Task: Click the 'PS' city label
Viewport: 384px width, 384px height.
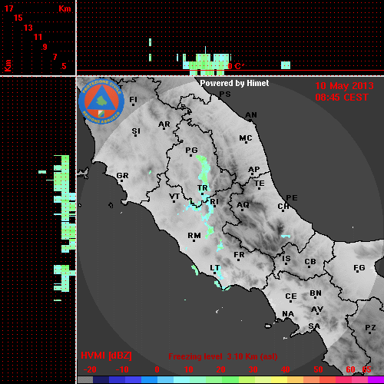Action: pyautogui.click(x=225, y=94)
